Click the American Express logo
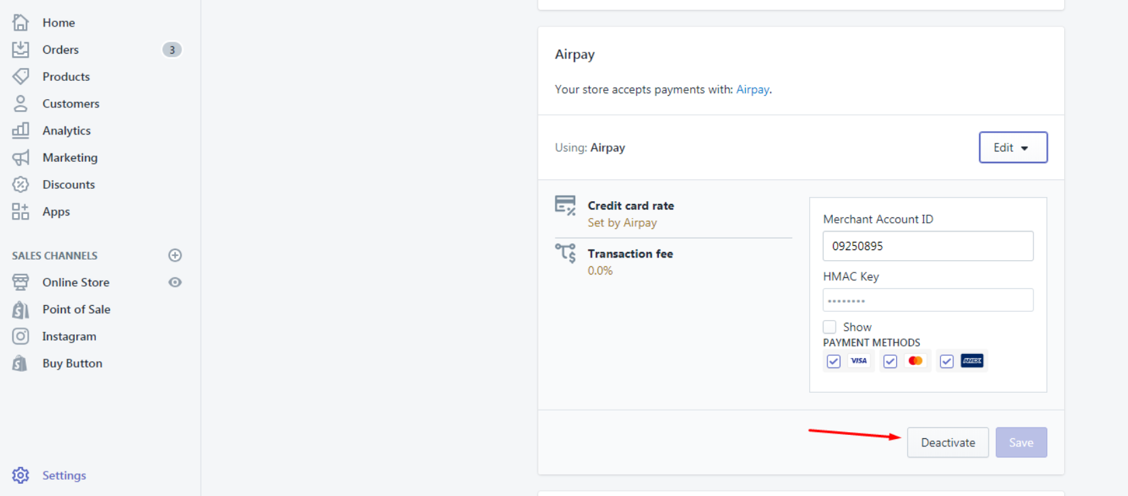Image resolution: width=1128 pixels, height=496 pixels. click(x=972, y=361)
